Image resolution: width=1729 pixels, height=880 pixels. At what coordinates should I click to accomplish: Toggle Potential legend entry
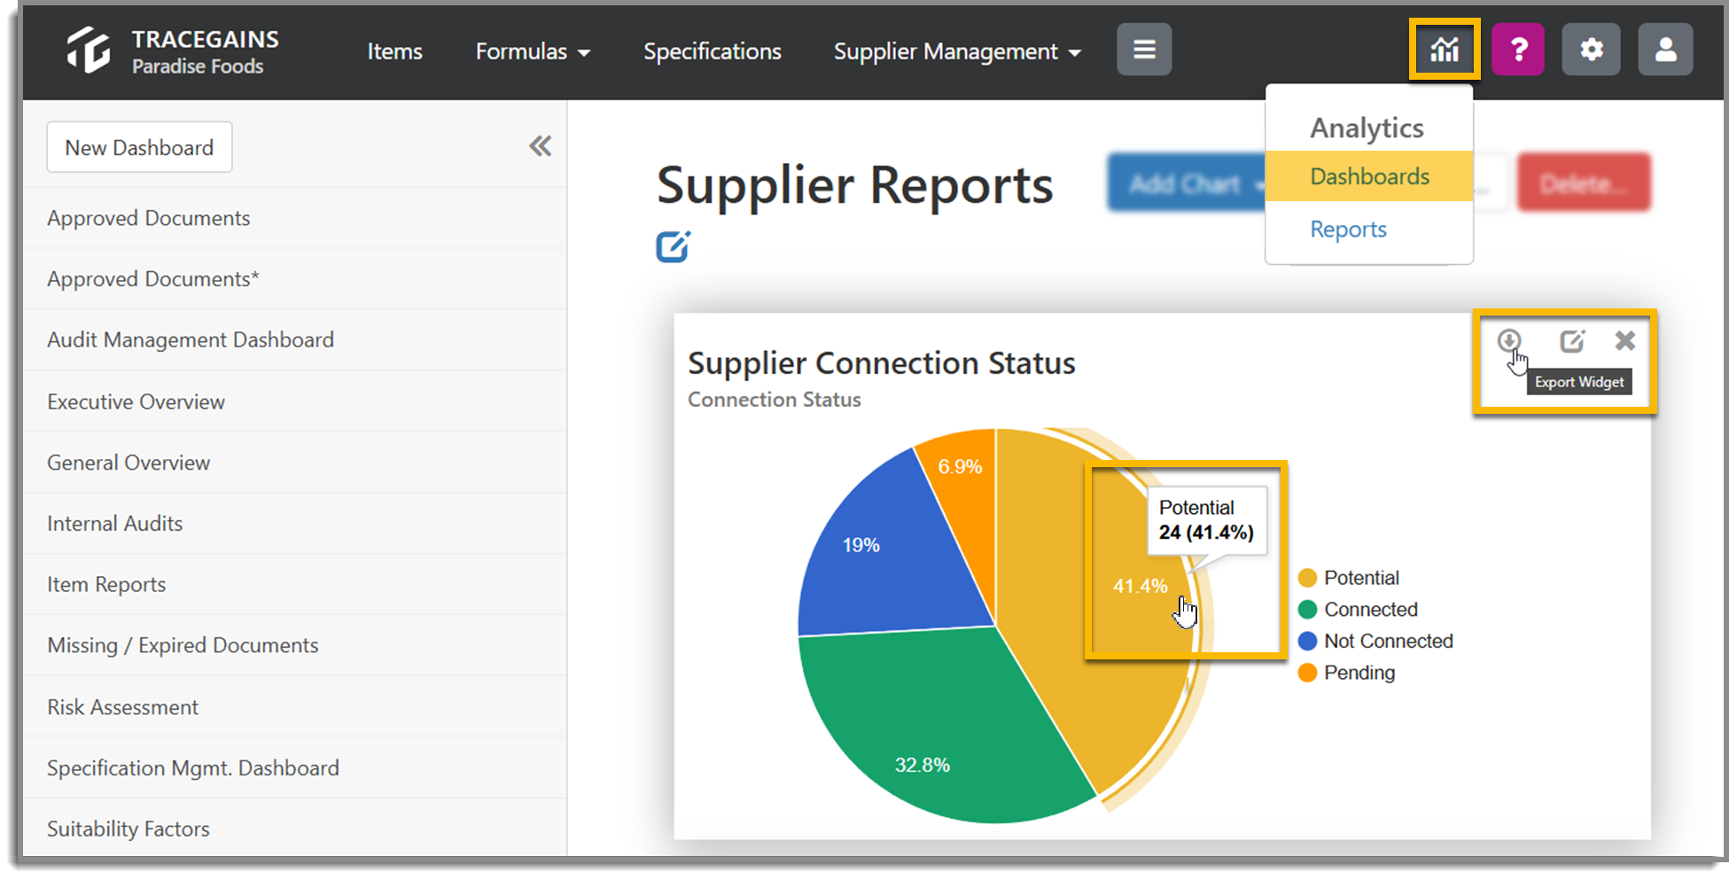(x=1348, y=578)
